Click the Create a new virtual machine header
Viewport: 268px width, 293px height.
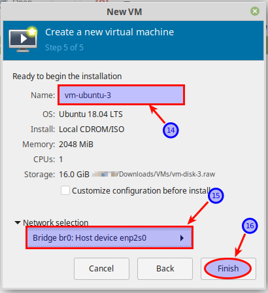[109, 32]
